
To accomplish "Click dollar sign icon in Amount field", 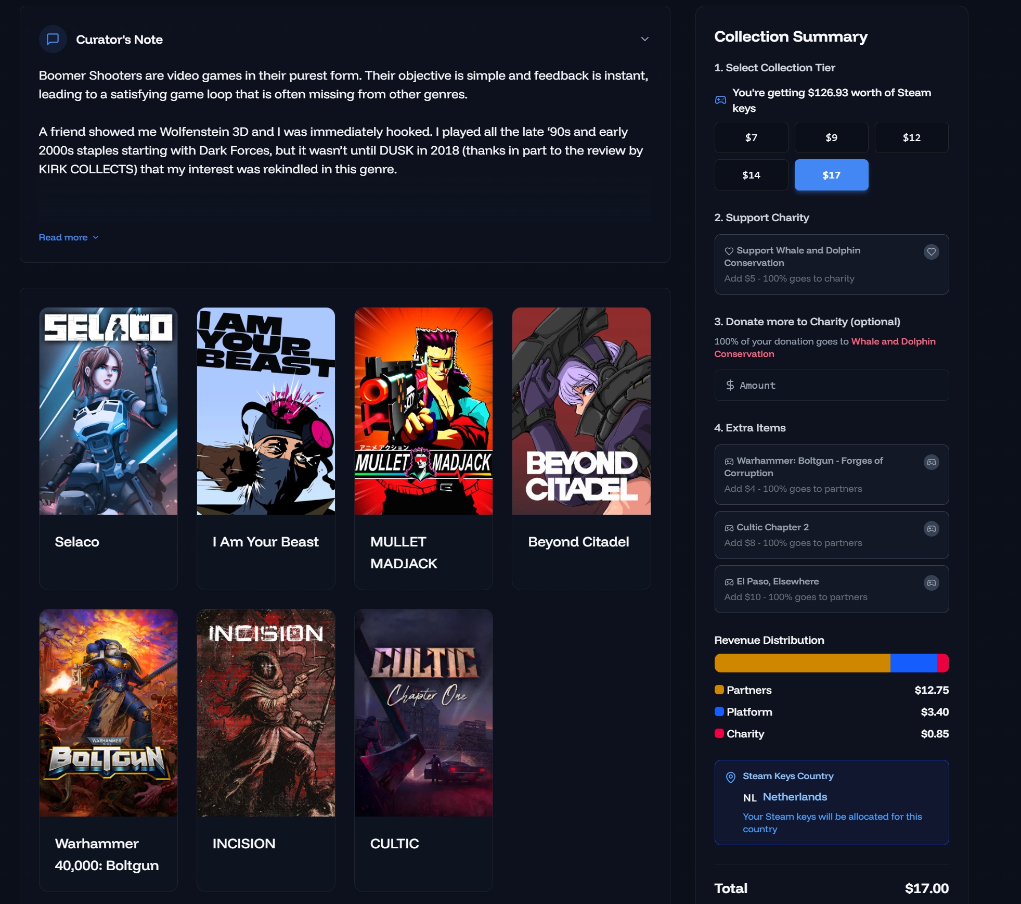I will [x=730, y=385].
